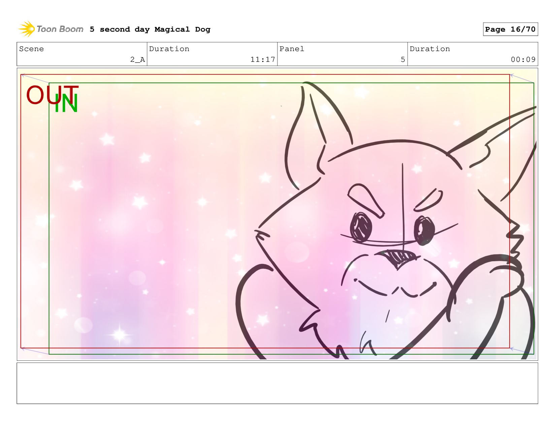Click the red "OUT" camera label
The height and width of the screenshot is (429, 555).
[x=52, y=95]
